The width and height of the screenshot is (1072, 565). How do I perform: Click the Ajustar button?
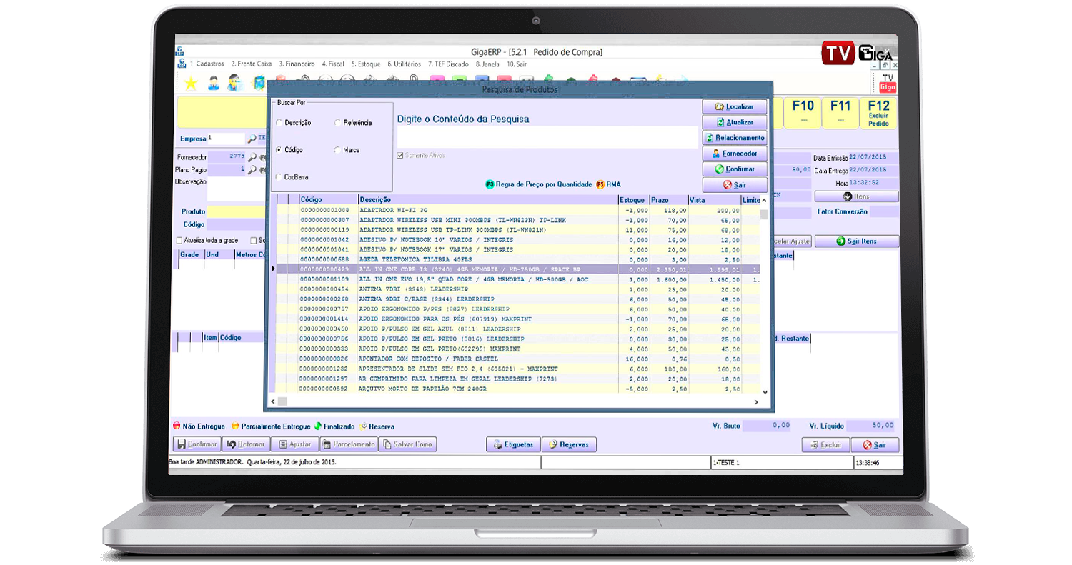[294, 444]
